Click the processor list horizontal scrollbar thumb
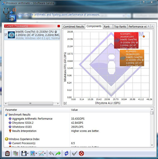The height and width of the screenshot is (159, 158). (x=31, y=104)
